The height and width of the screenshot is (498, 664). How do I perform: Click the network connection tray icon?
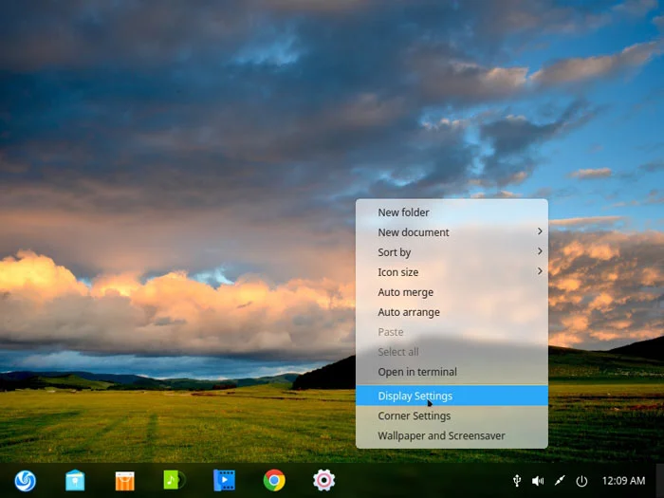560,481
